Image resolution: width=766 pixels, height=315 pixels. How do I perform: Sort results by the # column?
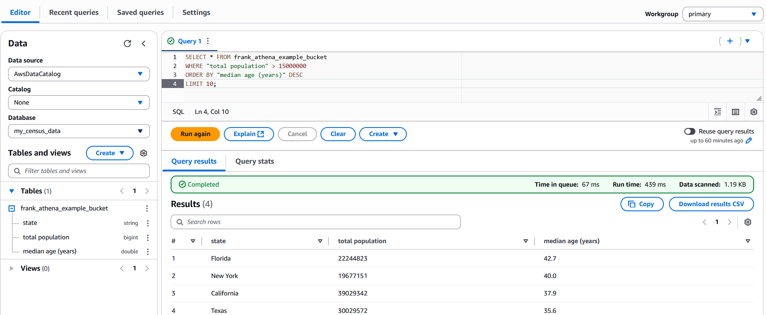pyautogui.click(x=193, y=241)
